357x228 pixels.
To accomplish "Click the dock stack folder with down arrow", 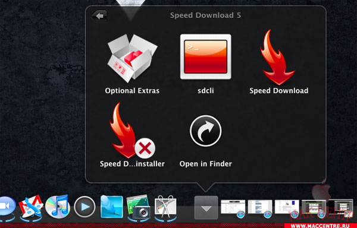I will tap(206, 208).
